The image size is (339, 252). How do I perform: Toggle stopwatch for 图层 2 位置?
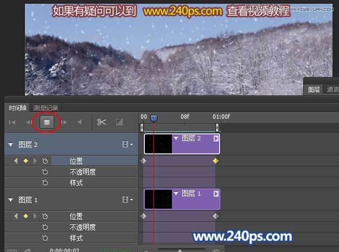coord(45,160)
